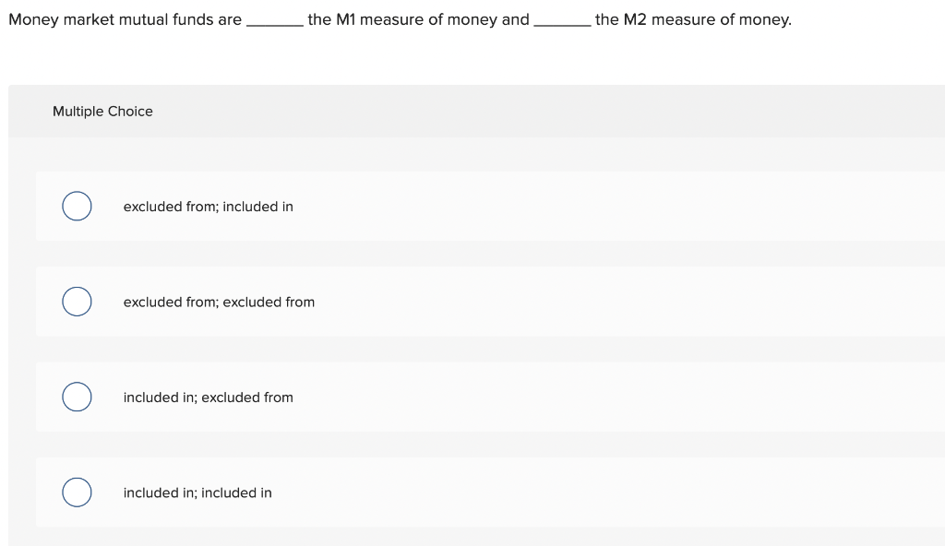Click the 'included in; included in' answer text
The width and height of the screenshot is (945, 546).
(197, 493)
